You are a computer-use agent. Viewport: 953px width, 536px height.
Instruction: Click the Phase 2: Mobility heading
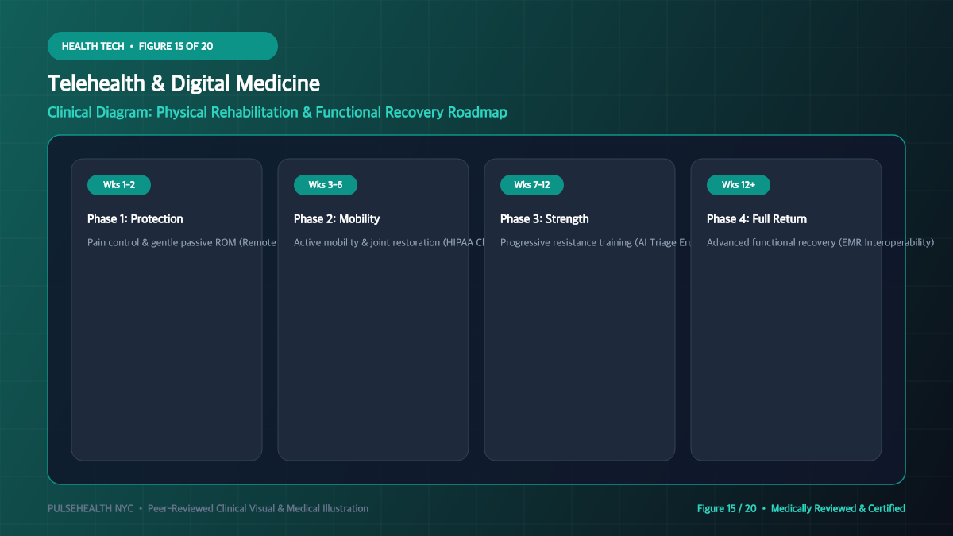point(337,218)
